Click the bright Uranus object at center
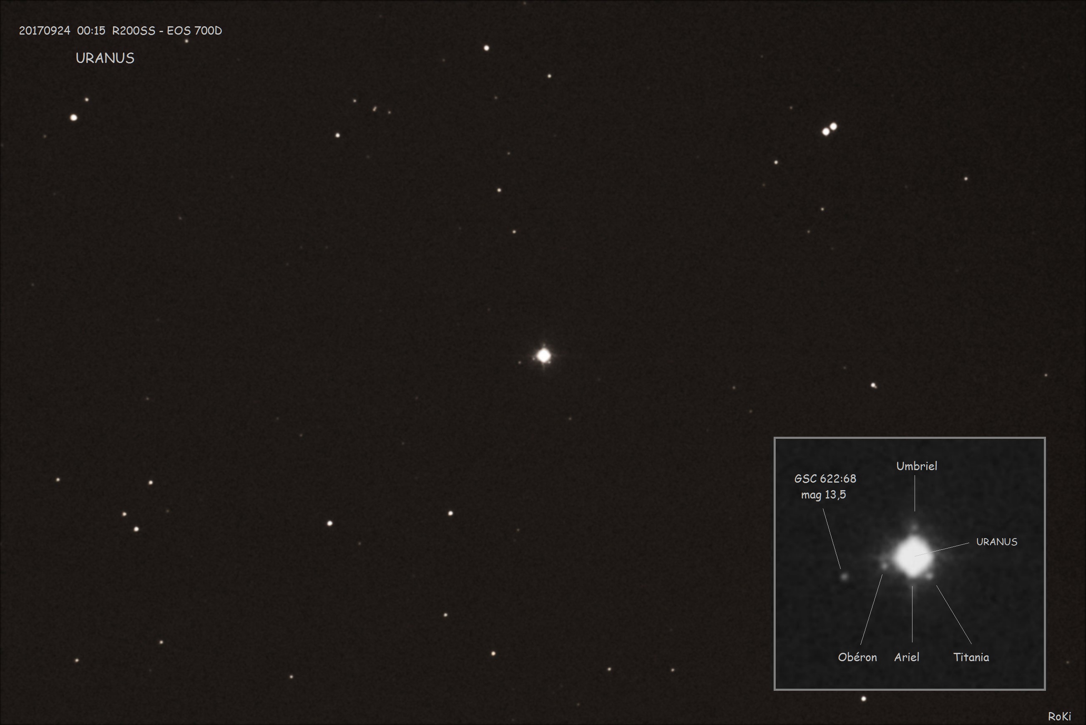 (544, 355)
